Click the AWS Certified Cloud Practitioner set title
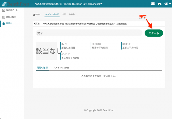The width and height of the screenshot is (172, 119). (x=85, y=24)
